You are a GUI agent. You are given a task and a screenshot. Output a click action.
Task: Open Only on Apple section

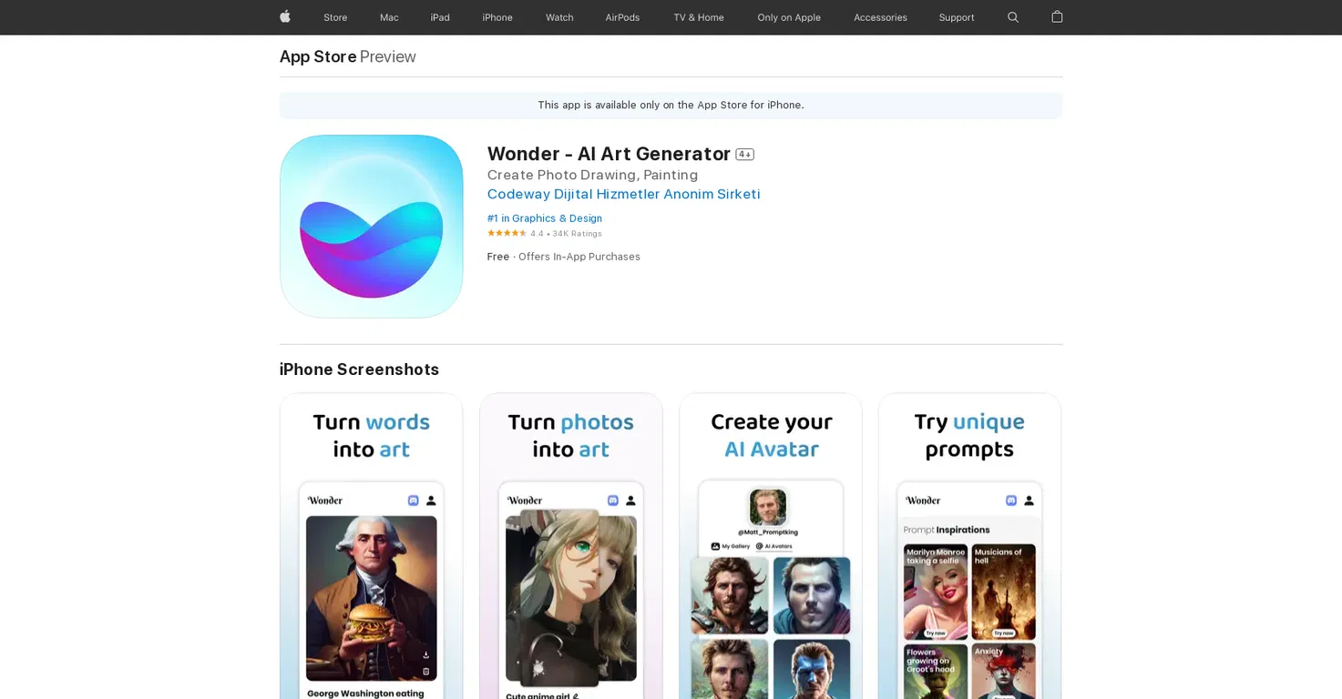(789, 17)
